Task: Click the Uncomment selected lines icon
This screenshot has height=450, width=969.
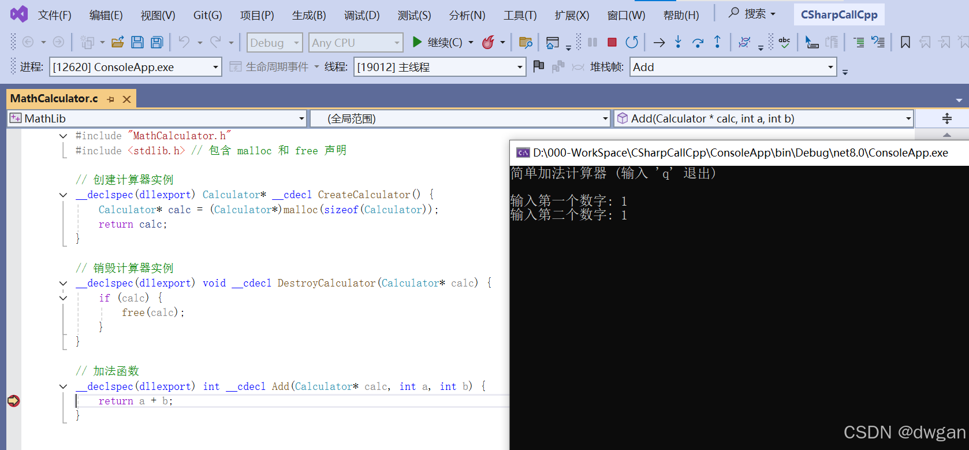Action: [x=878, y=42]
